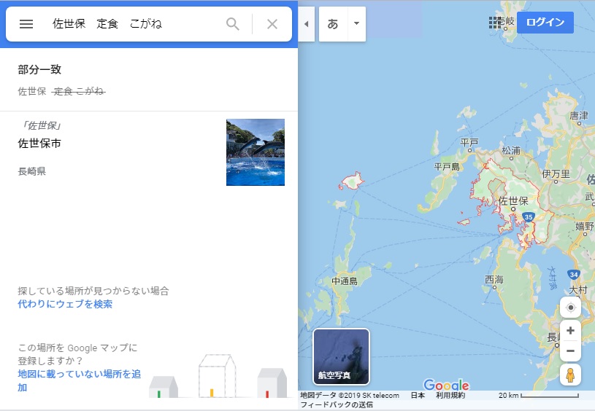
Task: Click the あ input mode button
Action: [333, 24]
